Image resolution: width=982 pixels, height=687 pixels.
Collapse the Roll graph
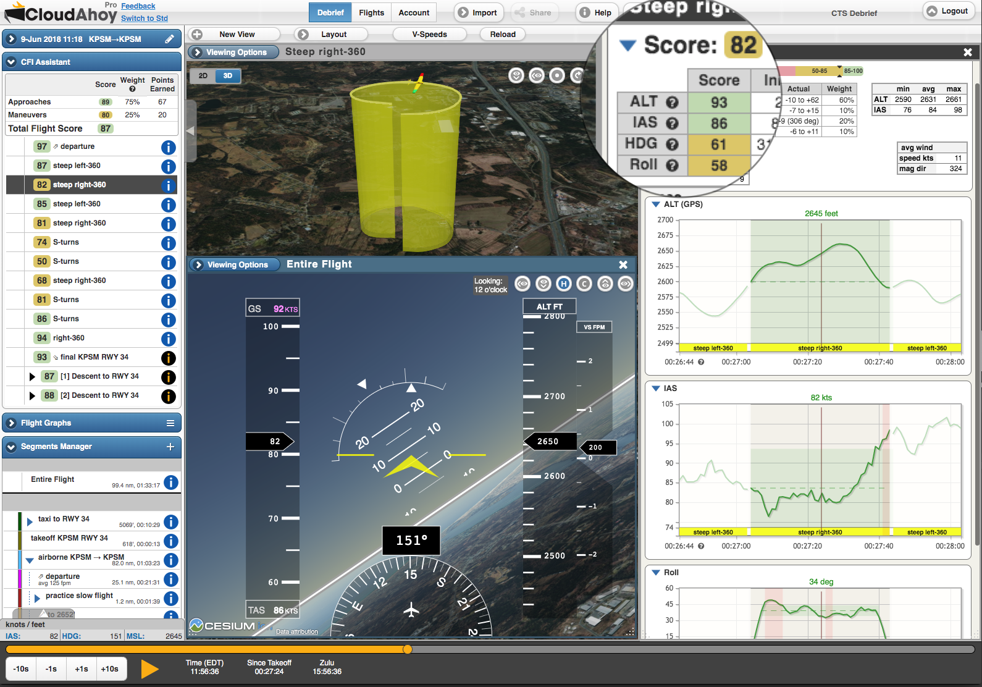tap(656, 573)
